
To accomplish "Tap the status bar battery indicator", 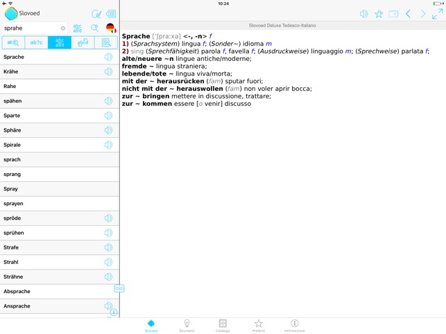I will [437, 3].
